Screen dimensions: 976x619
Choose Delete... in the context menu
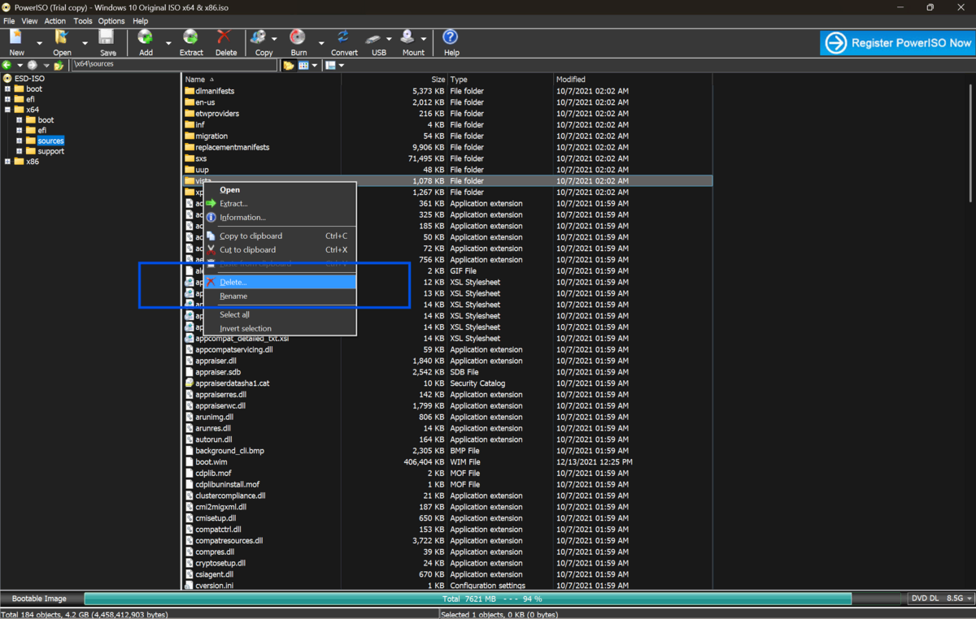click(233, 282)
